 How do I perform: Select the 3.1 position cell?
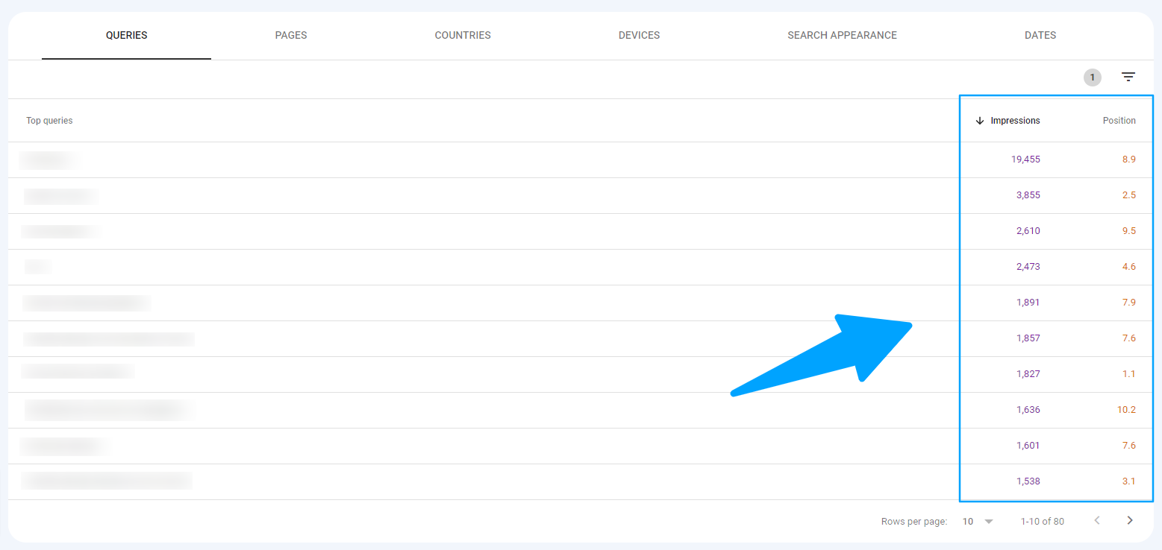click(x=1129, y=481)
